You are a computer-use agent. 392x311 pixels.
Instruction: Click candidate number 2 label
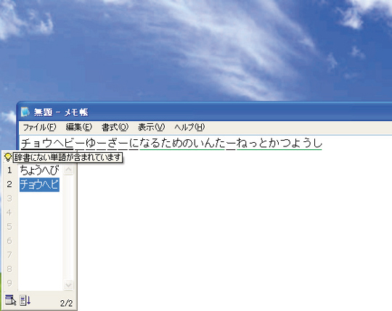[9, 184]
